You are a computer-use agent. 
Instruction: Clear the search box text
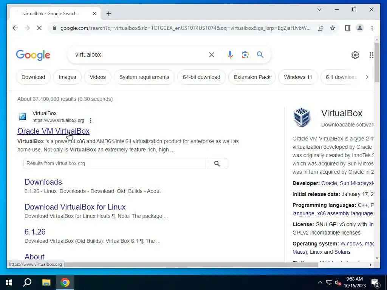(x=212, y=55)
